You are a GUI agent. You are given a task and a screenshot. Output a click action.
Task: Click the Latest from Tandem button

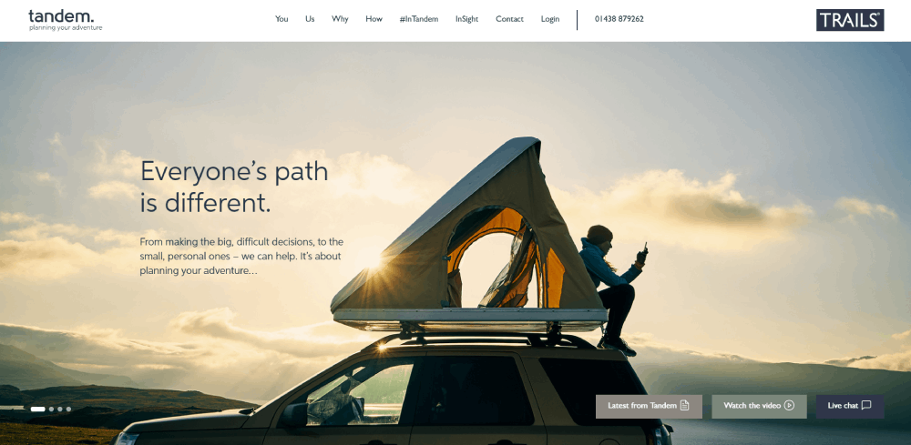coord(649,407)
